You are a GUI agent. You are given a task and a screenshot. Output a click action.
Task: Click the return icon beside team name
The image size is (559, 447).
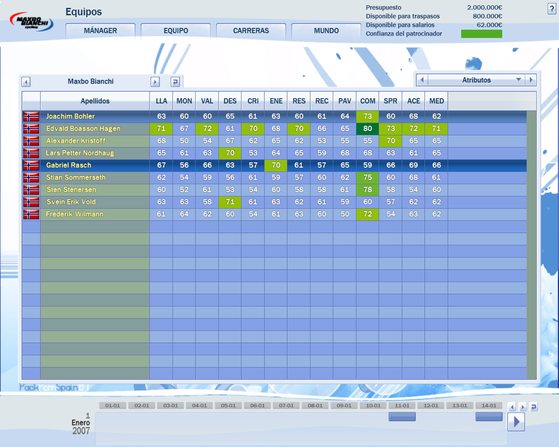tap(175, 82)
